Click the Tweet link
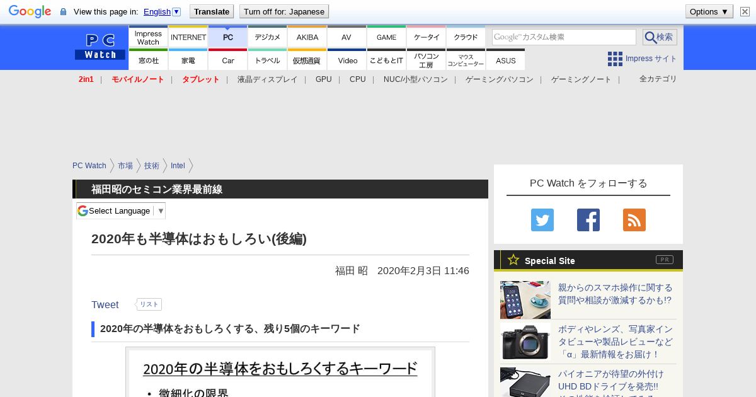This screenshot has width=756, height=397. click(105, 305)
